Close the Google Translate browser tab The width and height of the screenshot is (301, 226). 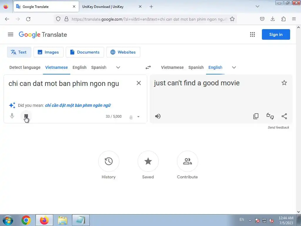tap(74, 6)
